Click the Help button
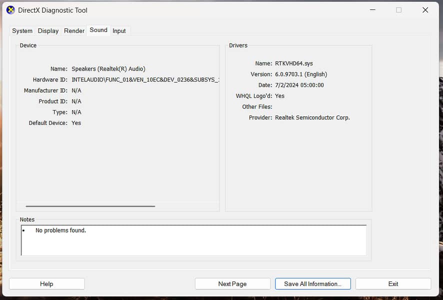The height and width of the screenshot is (300, 443). tap(46, 284)
